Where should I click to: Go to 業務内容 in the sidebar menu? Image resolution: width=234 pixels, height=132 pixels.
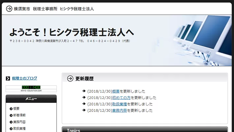pos(19,122)
